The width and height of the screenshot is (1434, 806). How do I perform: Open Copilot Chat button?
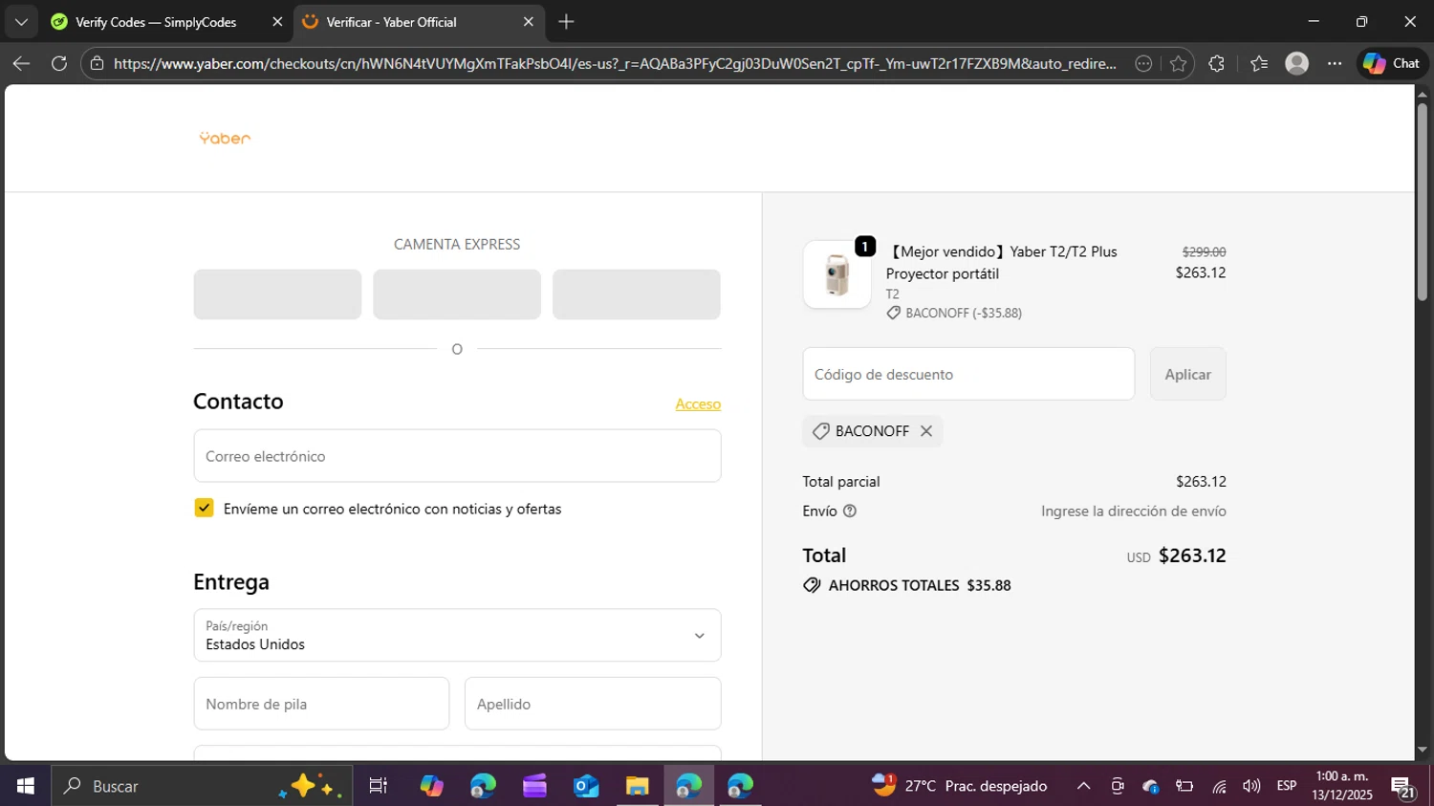click(1392, 64)
